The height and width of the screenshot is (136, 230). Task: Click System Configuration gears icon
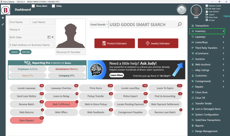(193, 114)
